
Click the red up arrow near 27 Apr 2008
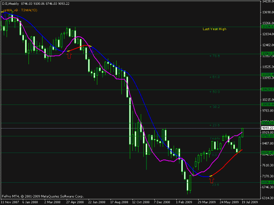click(69, 56)
